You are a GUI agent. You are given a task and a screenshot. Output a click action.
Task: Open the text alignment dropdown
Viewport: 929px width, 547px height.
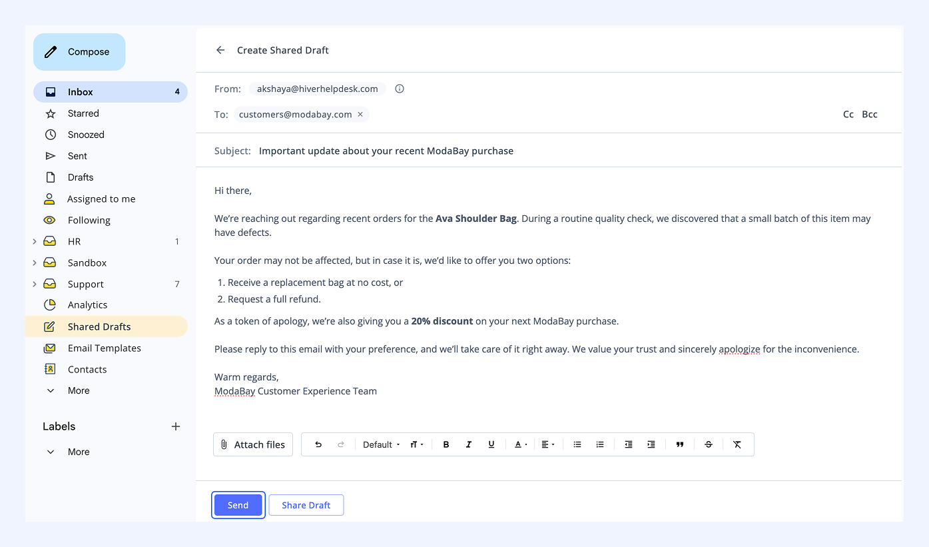(548, 444)
